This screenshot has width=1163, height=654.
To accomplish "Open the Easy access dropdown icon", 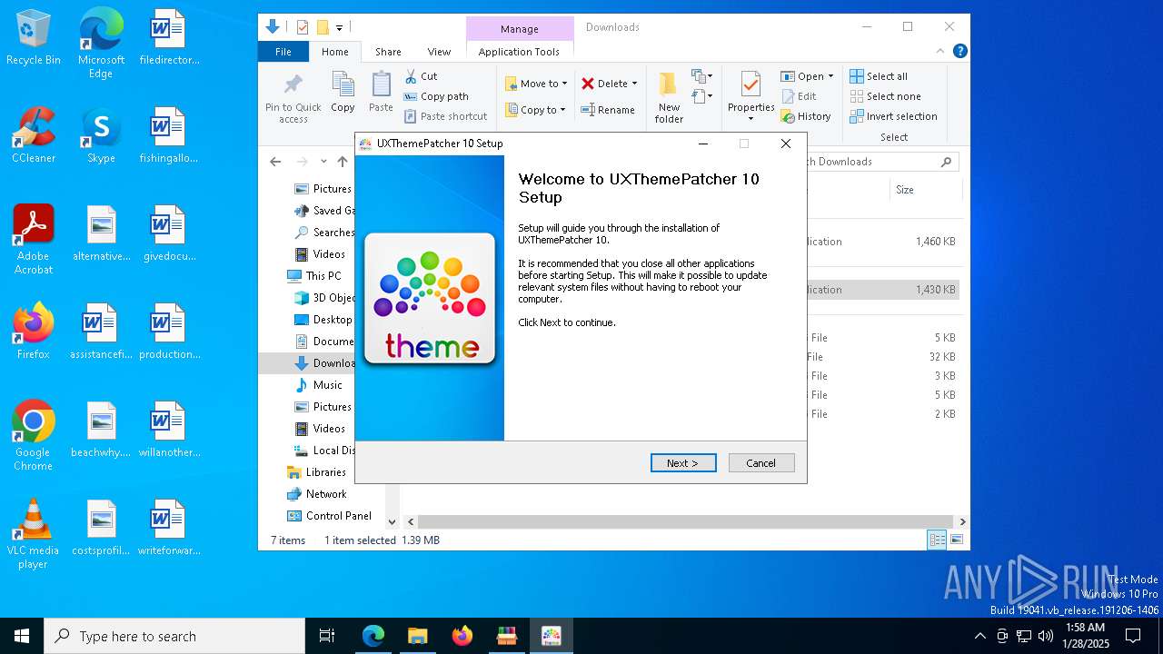I will (701, 95).
